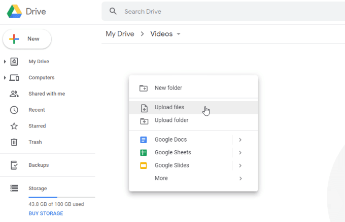Click the storage usage progress bar

click(x=61, y=197)
